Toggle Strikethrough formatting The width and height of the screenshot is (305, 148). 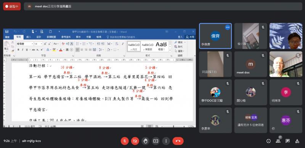(x=33, y=50)
